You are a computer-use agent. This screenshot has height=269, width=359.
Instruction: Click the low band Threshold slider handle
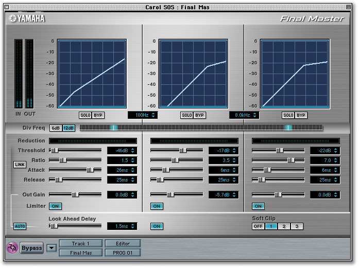55,150
